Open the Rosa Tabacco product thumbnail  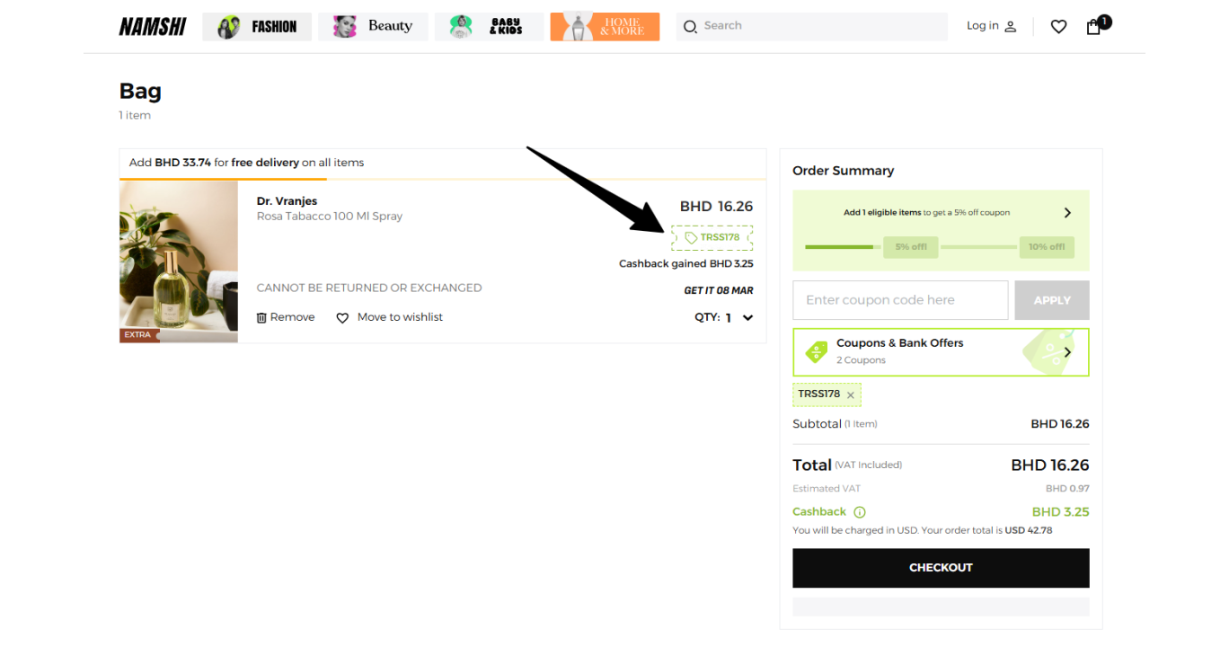coord(179,261)
